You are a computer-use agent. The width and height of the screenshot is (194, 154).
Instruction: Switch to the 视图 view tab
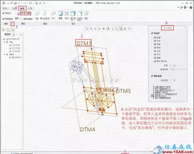pos(22,8)
